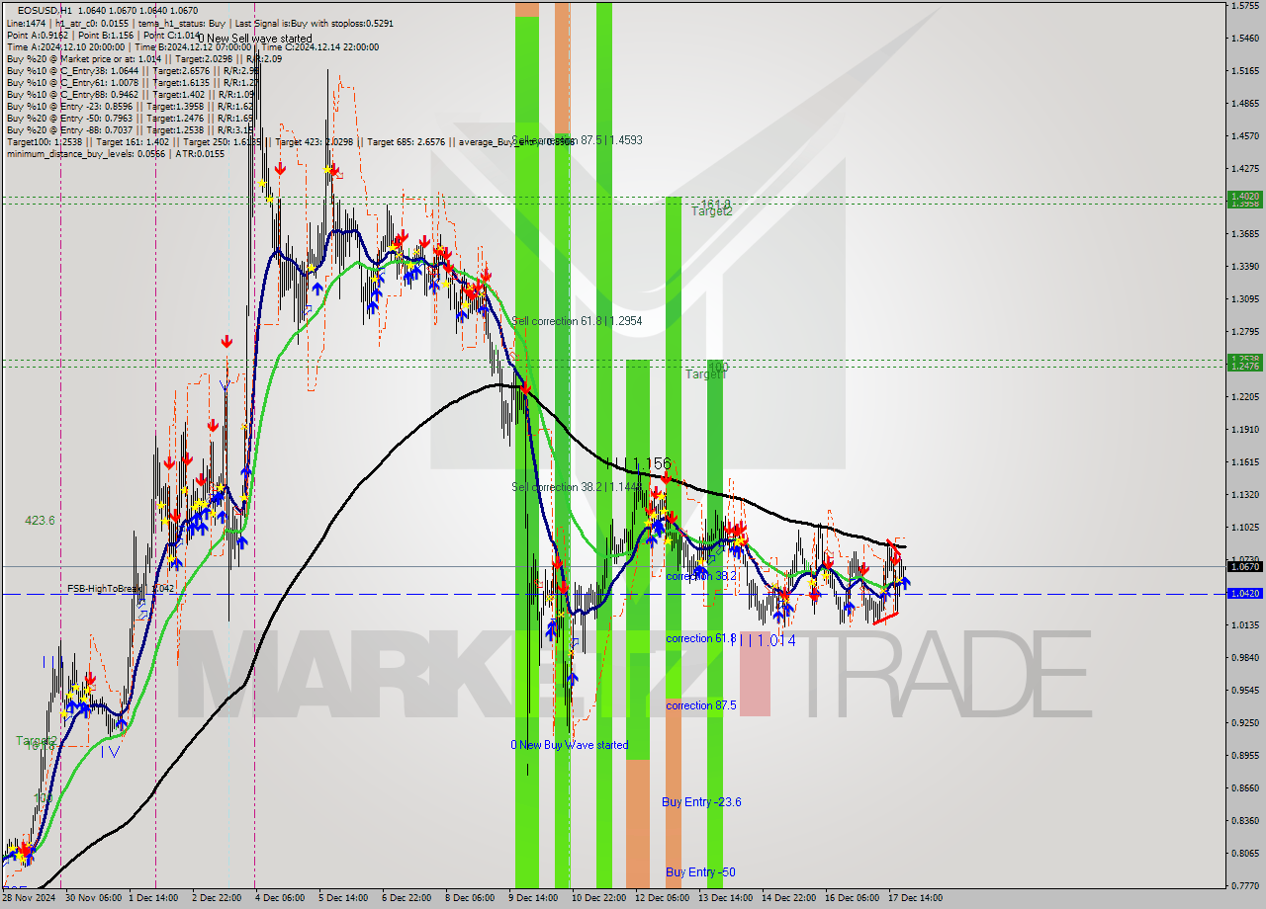Screen dimensions: 1266x909
Task: Click the green 423.6 level label
Action: 40,521
